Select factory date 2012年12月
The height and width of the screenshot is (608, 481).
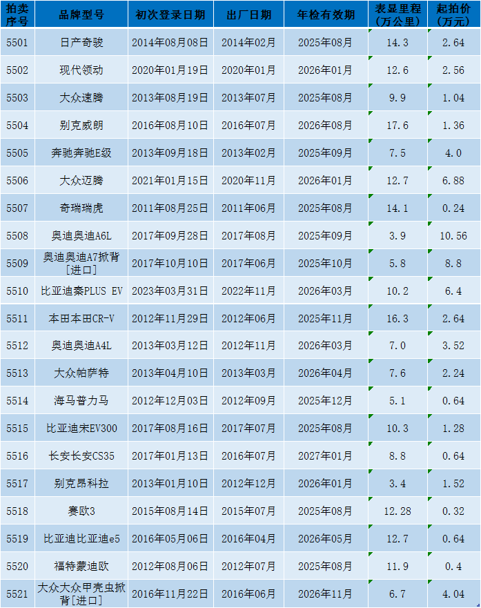(248, 483)
